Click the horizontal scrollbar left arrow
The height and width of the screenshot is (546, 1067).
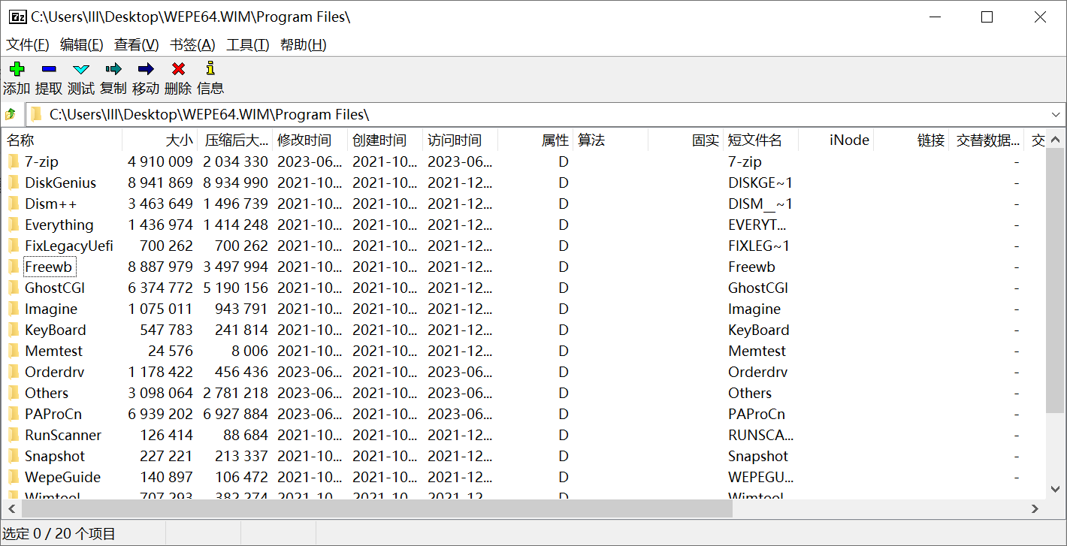click(11, 508)
